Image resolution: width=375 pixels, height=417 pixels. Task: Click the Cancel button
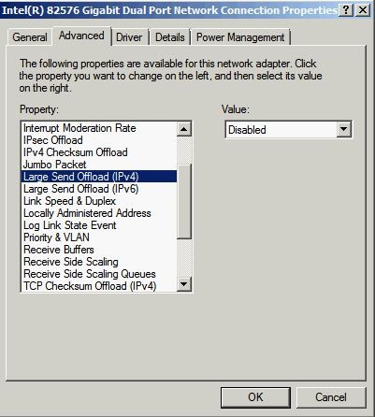pyautogui.click(x=331, y=397)
